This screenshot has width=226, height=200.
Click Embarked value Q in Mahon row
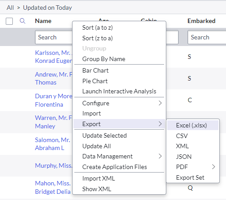point(190,188)
